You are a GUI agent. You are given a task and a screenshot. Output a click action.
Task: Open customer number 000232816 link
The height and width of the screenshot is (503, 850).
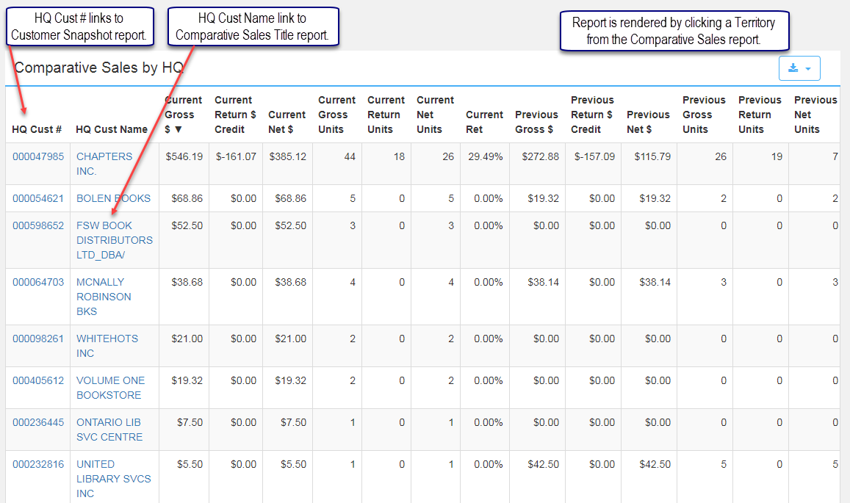tap(38, 464)
